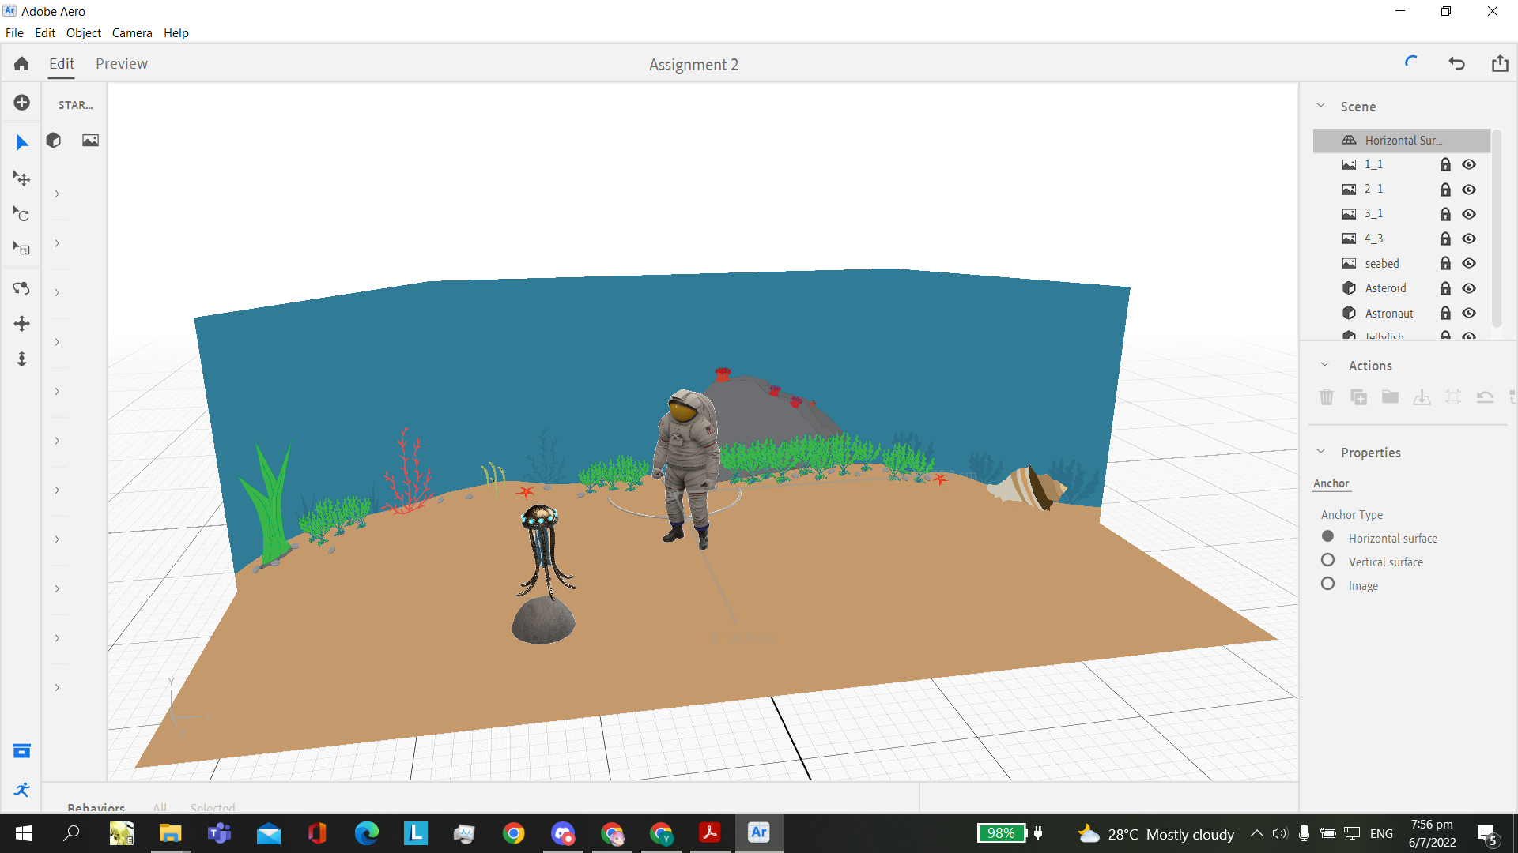Click the add content plus icon
Screen dimensions: 1518x853
click(21, 103)
